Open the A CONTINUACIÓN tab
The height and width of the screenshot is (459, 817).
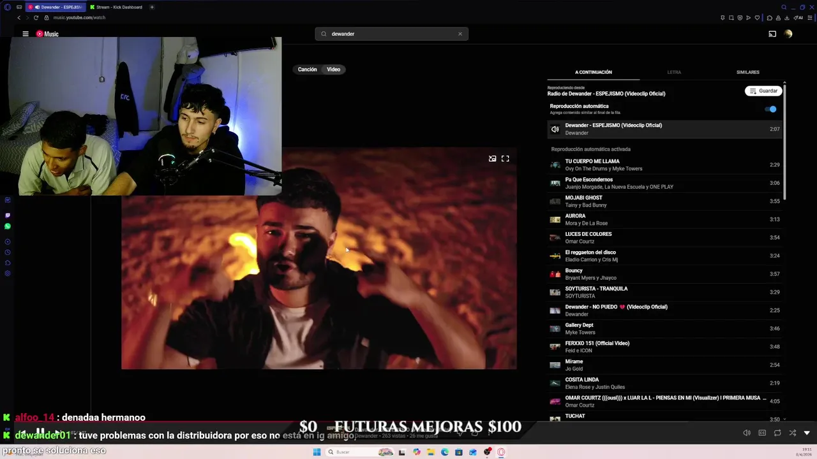(x=594, y=72)
